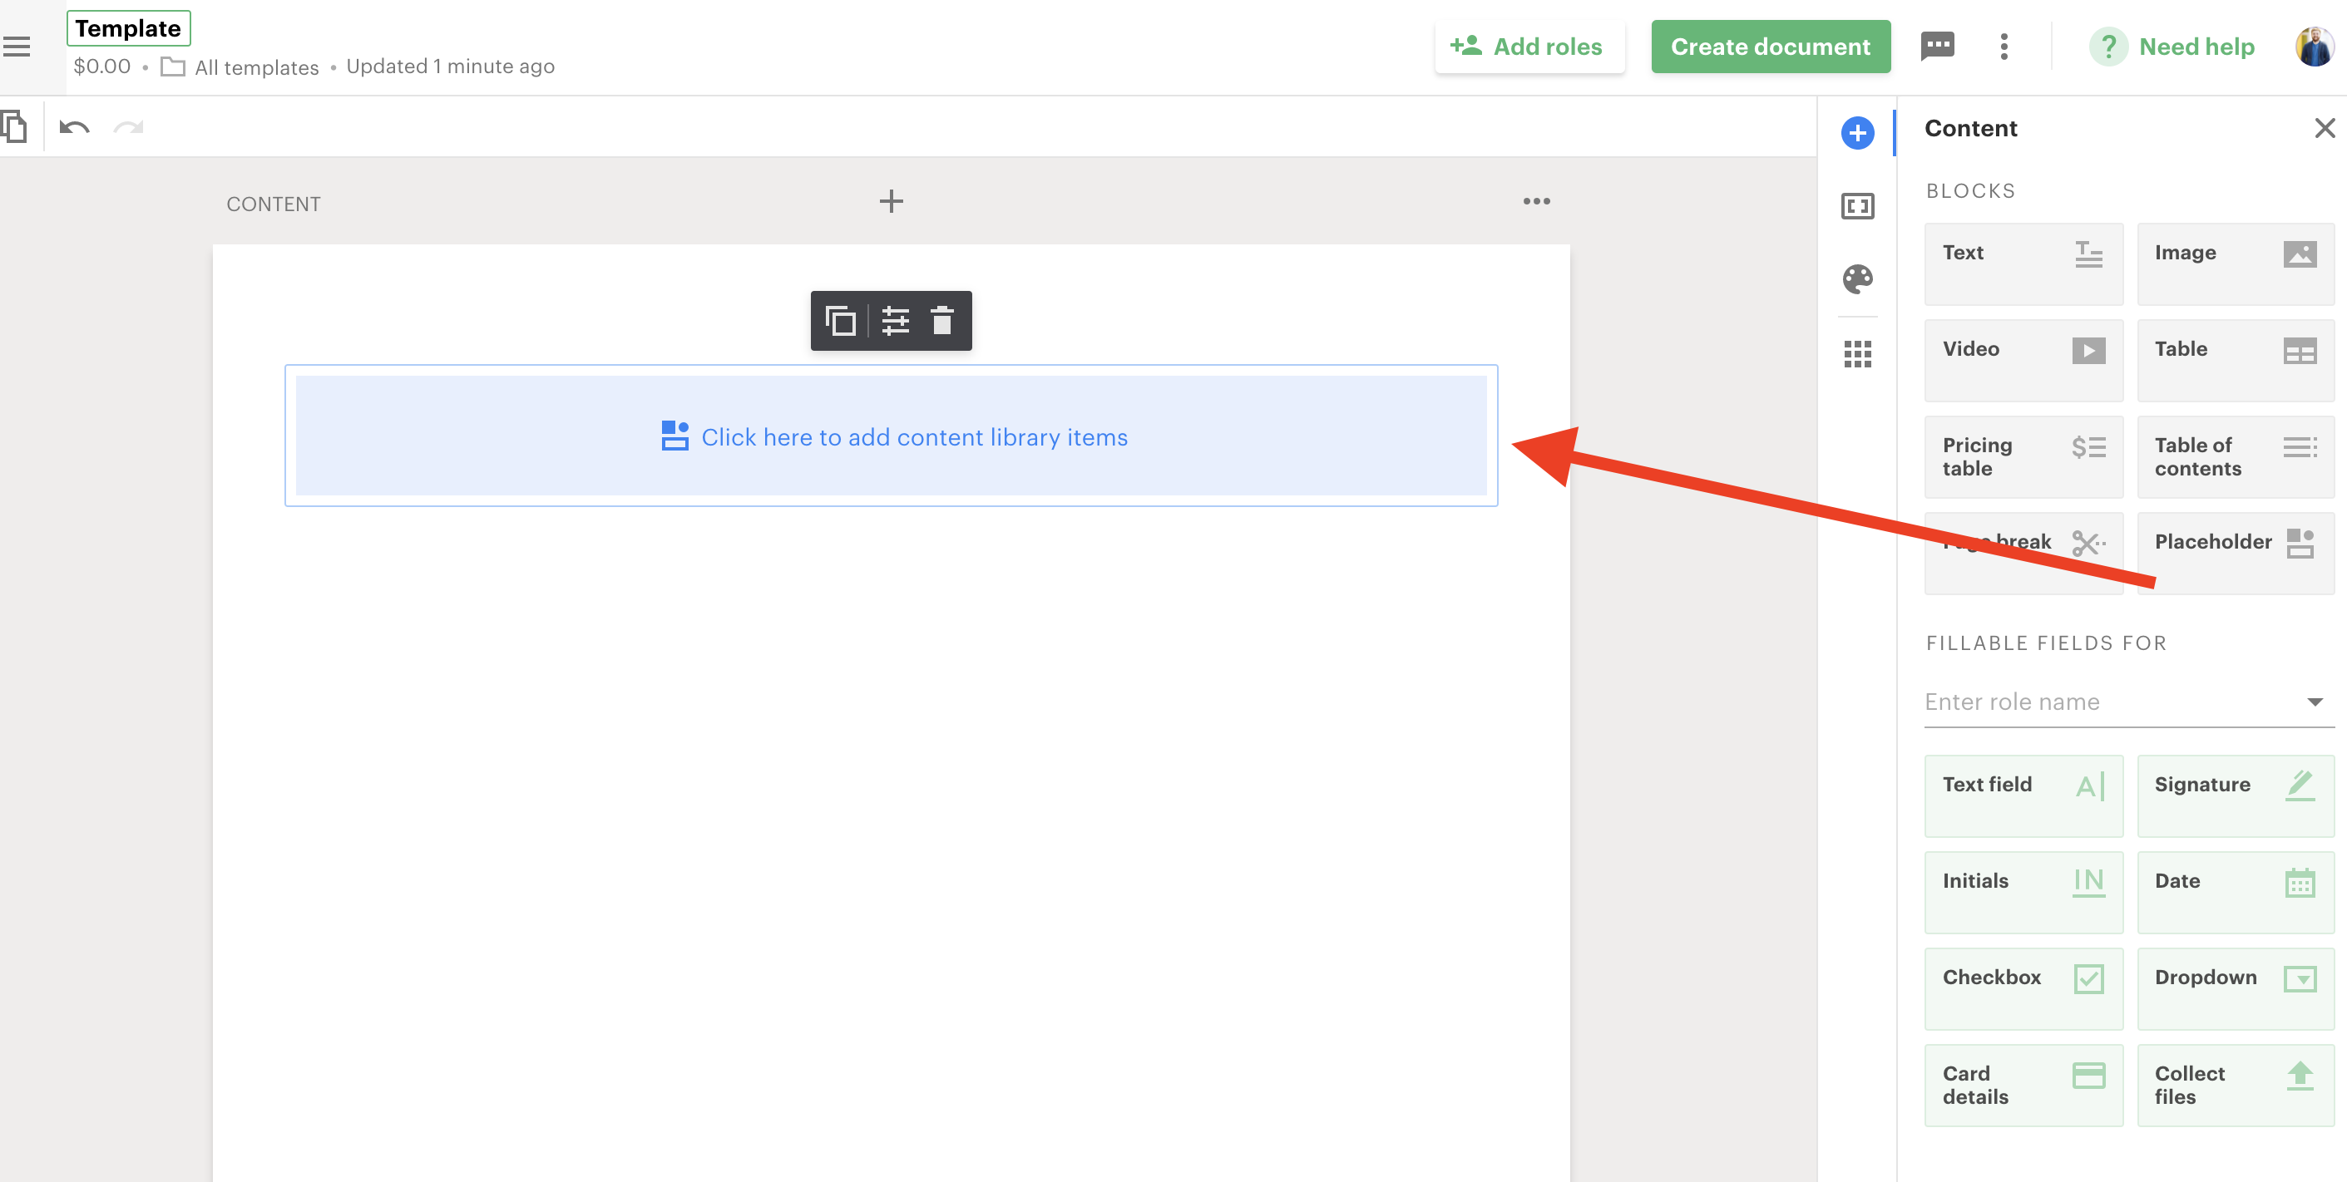The width and height of the screenshot is (2347, 1182).
Task: Open the apps grid icon
Action: pyautogui.click(x=1857, y=353)
